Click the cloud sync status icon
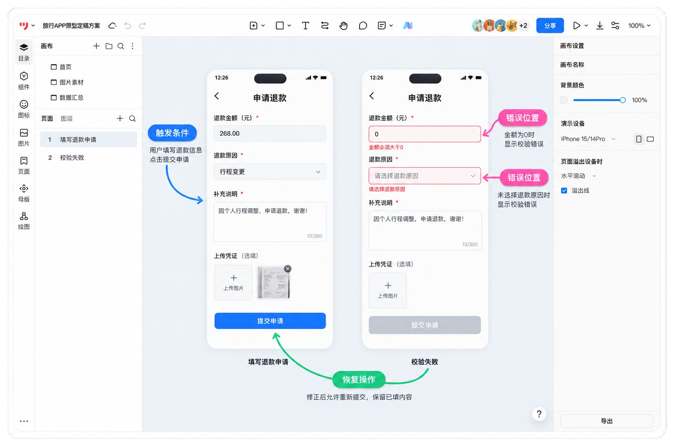 (x=113, y=26)
